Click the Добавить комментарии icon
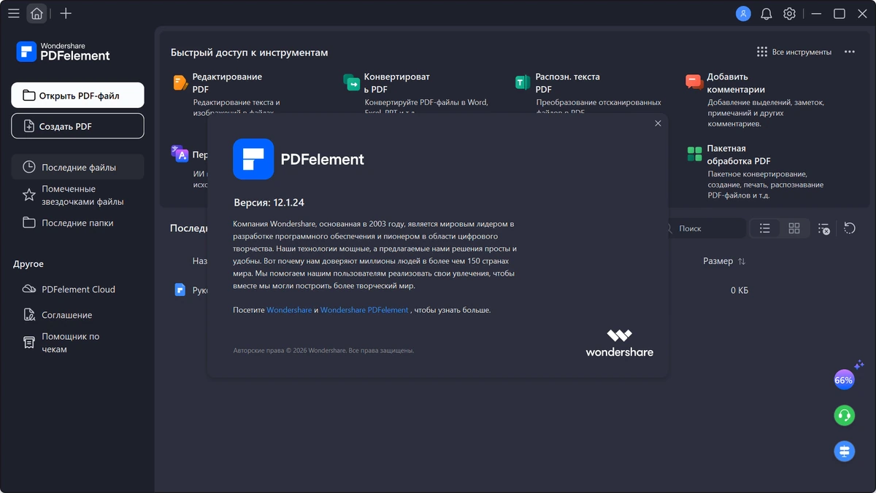Screen dimensions: 876x493 point(694,82)
